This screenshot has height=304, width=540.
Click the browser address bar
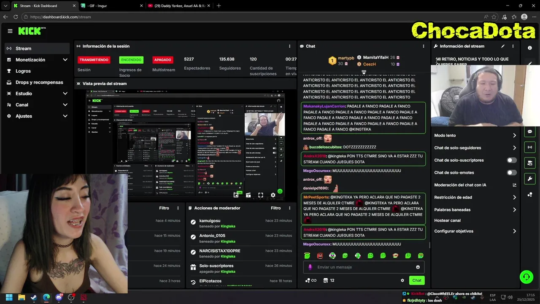pos(253,17)
